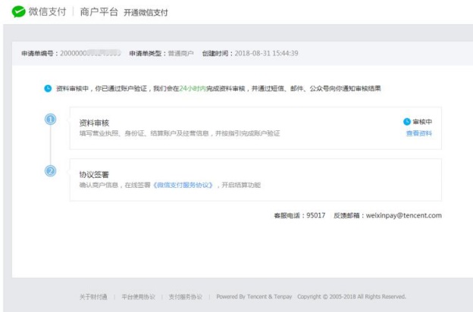Open the 支付服务协议 footer link

[185, 297]
